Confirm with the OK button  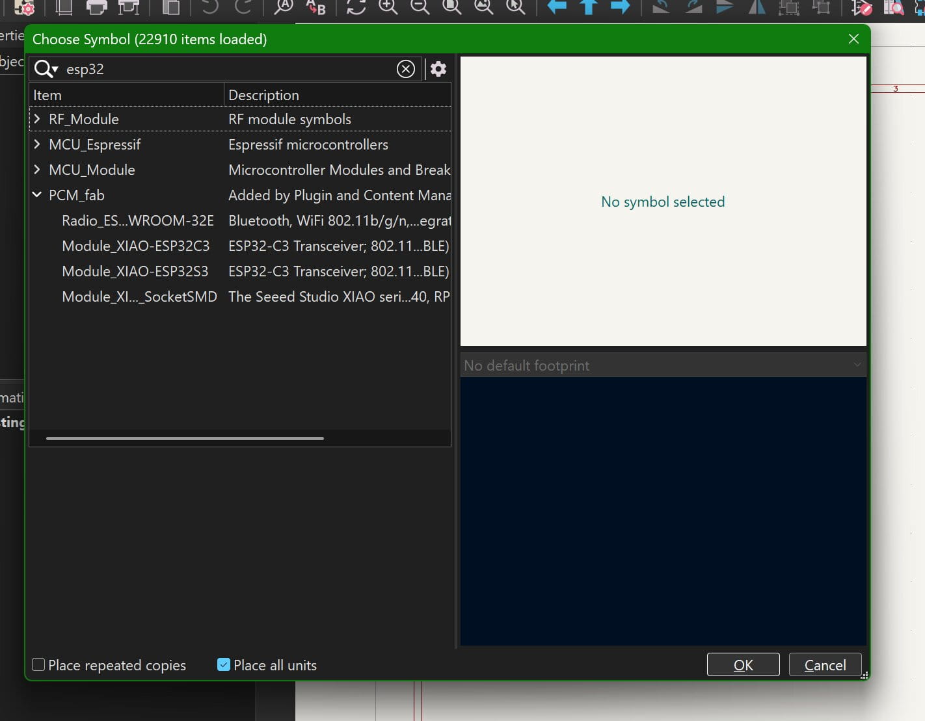[743, 664]
